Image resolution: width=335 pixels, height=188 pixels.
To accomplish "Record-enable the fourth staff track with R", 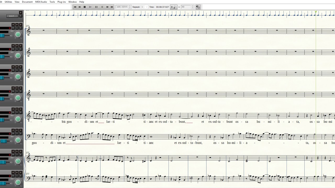I will coord(21,91).
